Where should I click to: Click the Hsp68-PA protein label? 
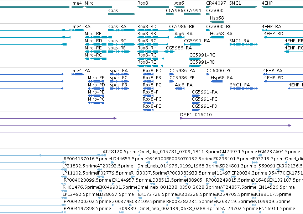tap(222, 78)
